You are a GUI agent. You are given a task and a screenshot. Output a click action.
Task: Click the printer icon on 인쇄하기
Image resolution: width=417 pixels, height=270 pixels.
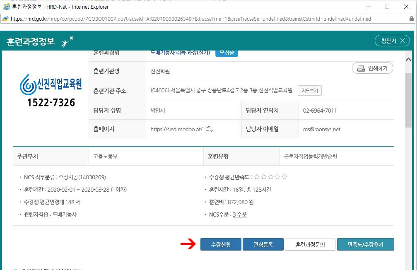tap(361, 68)
